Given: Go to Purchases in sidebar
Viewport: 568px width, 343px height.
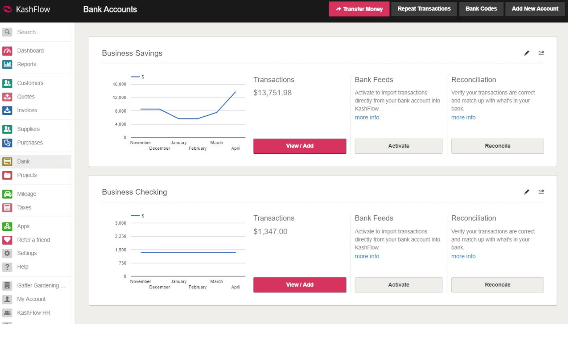Looking at the screenshot, I should point(30,143).
